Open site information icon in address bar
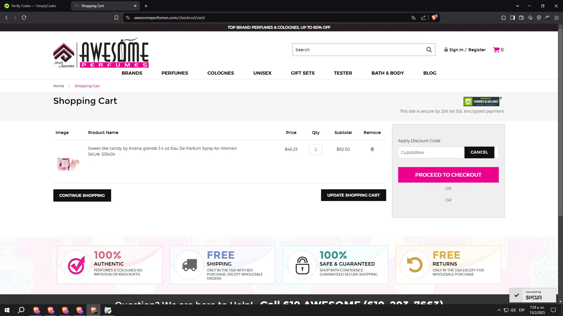 (x=128, y=18)
